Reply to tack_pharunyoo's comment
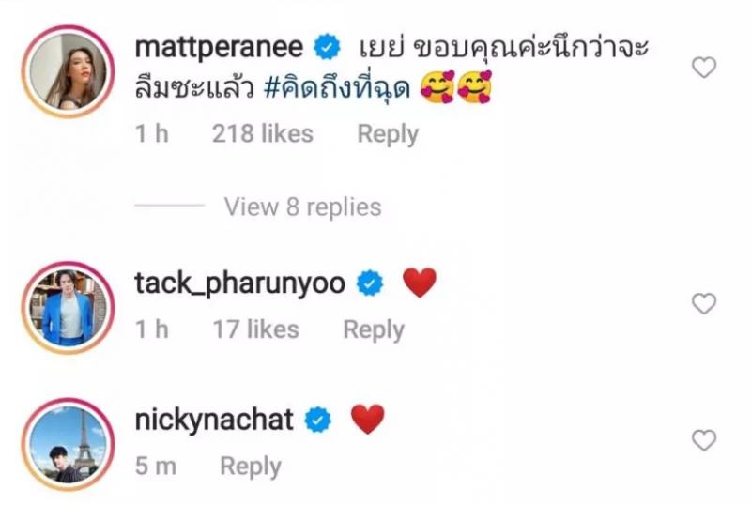Viewport: 751px width, 505px height. pos(374,330)
